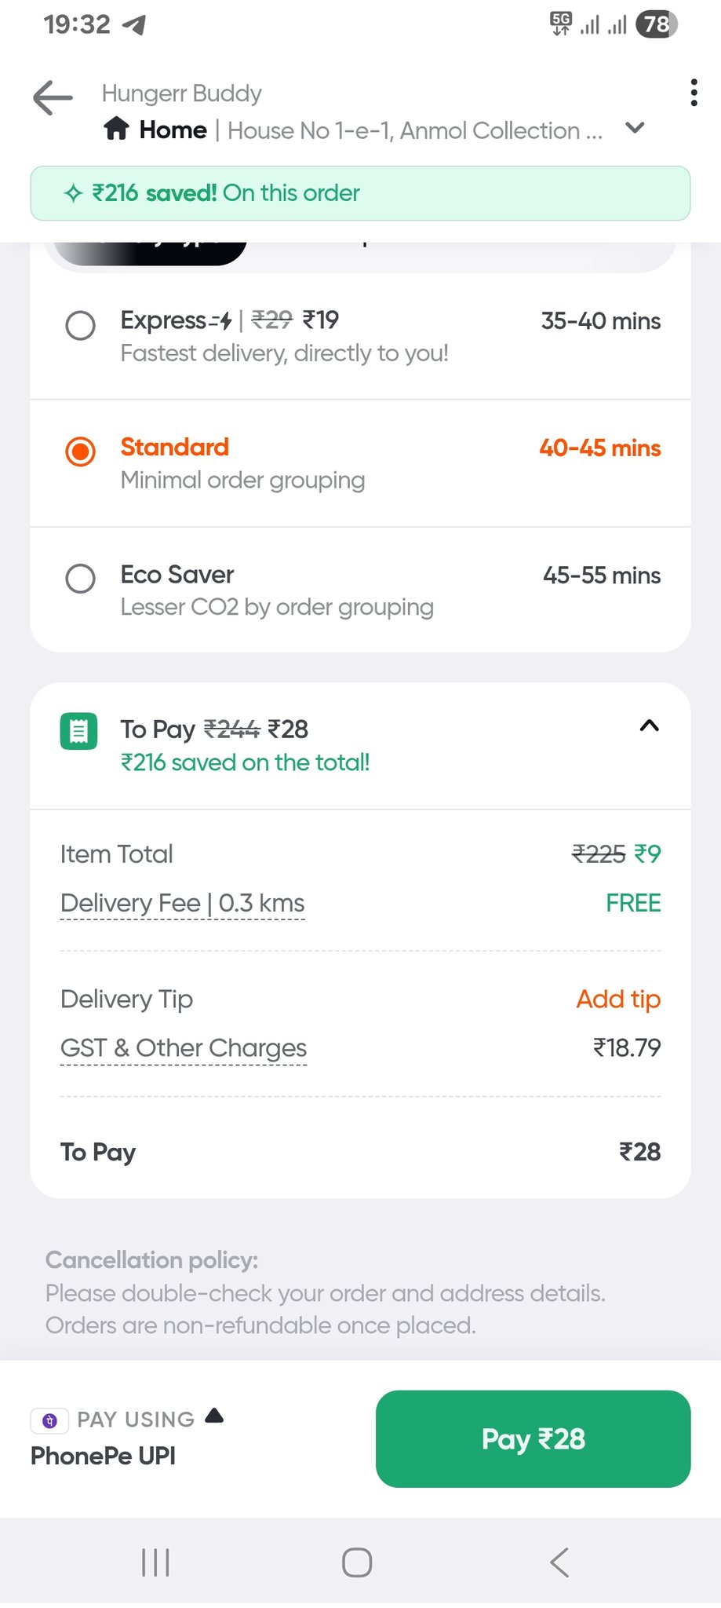721x1608 pixels.
Task: Choose the Eco Saver delivery option
Action: pyautogui.click(x=80, y=579)
